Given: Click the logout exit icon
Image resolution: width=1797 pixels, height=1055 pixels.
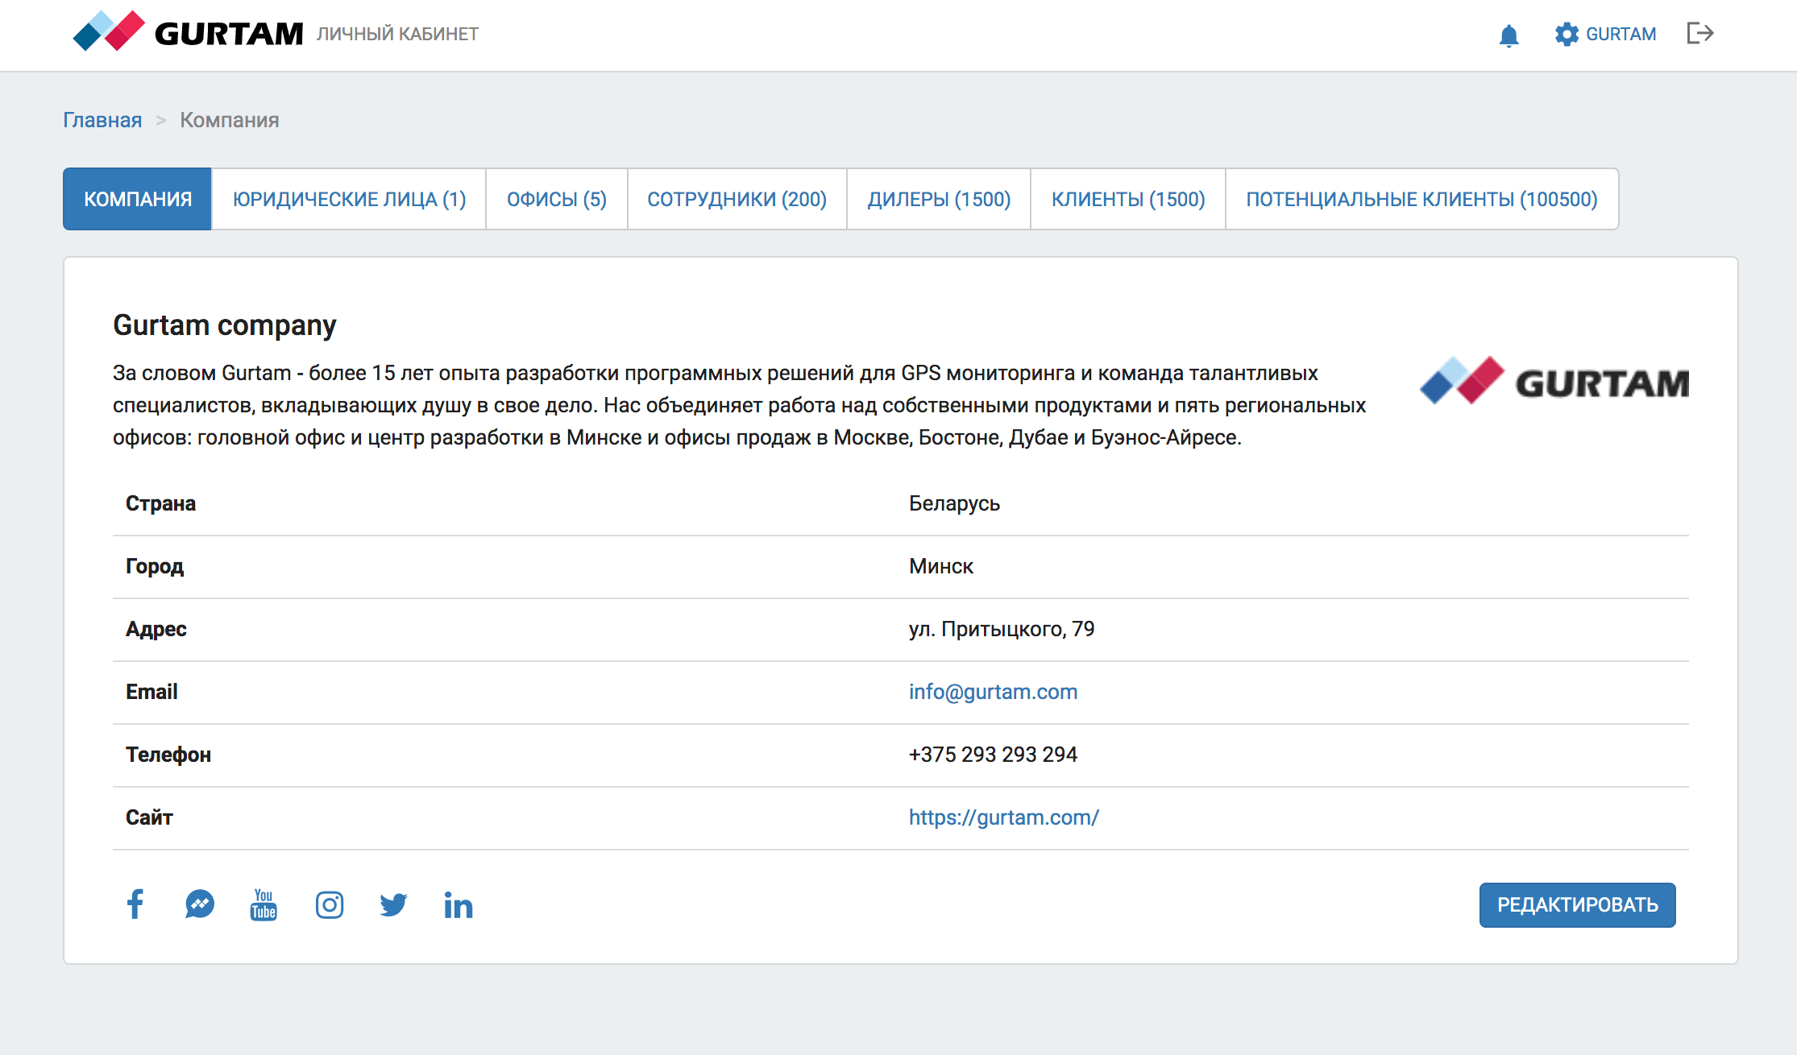Looking at the screenshot, I should (1699, 34).
